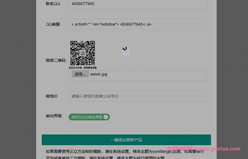The height and width of the screenshot is (159, 248).
Task: Click into the QQ客服 code field
Action: [x=137, y=24]
